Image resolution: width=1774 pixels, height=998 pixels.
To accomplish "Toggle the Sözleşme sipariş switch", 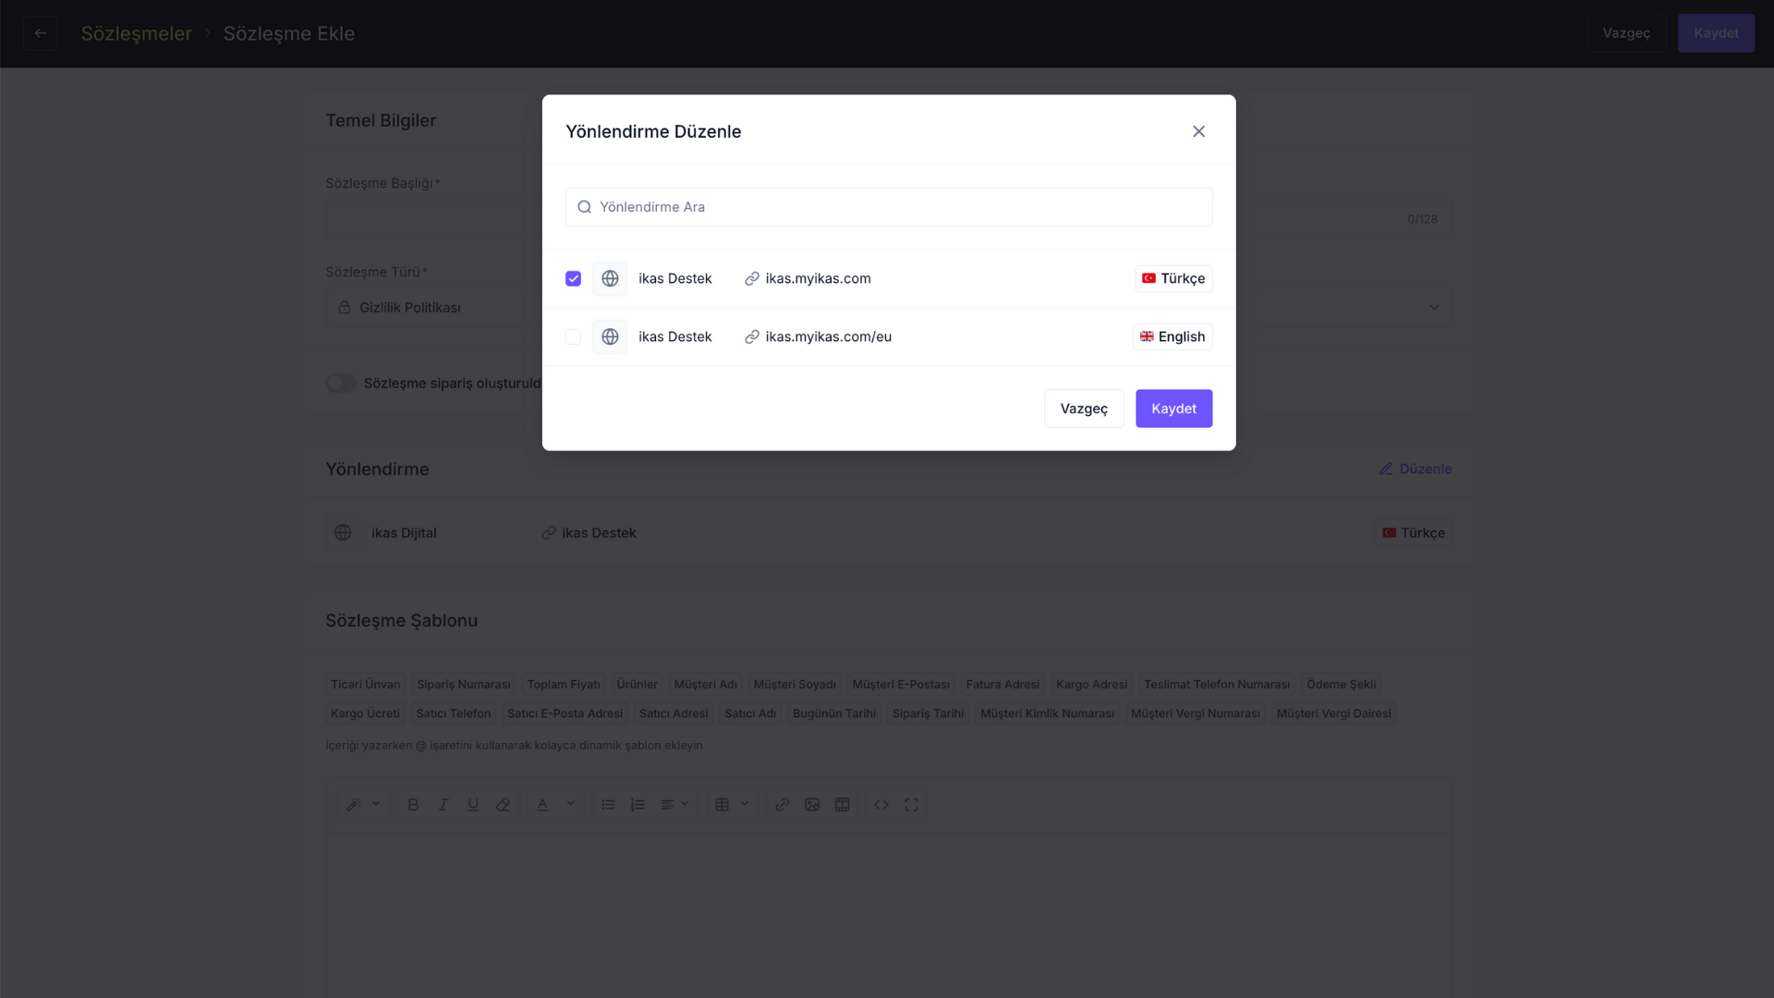I will (x=340, y=383).
